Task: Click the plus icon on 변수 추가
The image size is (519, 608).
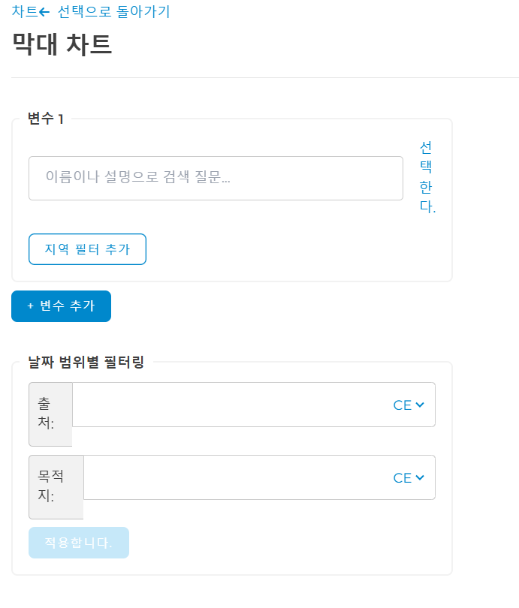Action: [x=30, y=306]
